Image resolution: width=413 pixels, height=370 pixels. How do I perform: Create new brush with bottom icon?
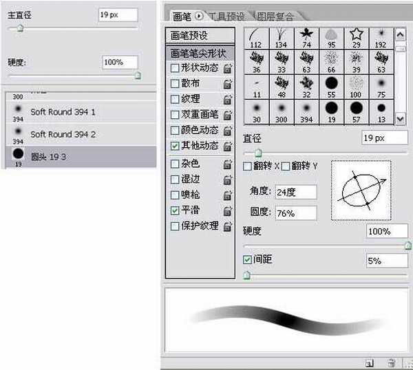coord(370,362)
